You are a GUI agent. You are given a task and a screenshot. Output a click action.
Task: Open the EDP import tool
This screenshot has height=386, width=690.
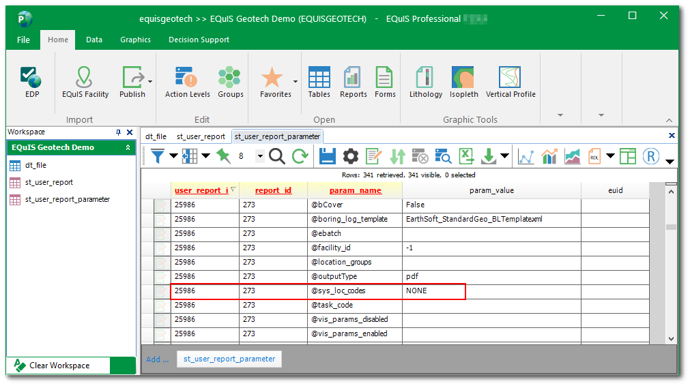pos(31,82)
